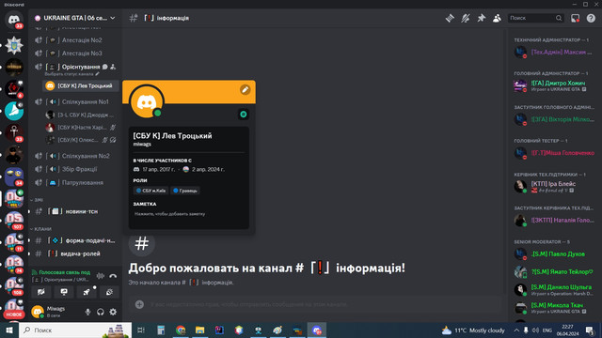Open Discord direct messages home icon

click(14, 19)
